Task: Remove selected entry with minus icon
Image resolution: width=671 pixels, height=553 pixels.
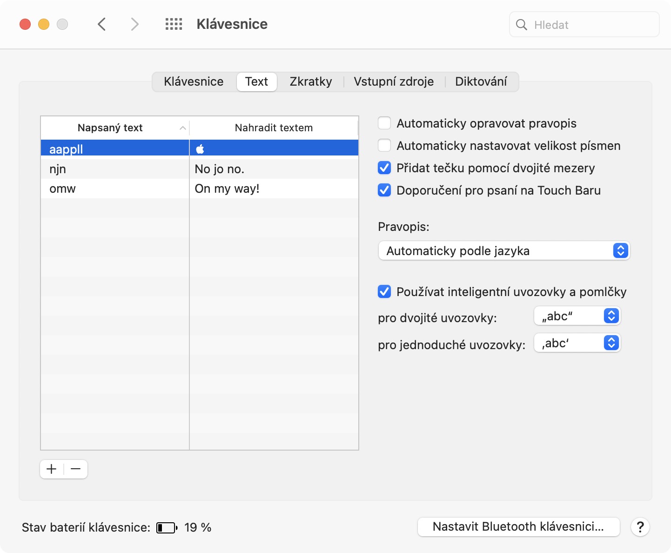Action: (x=76, y=469)
